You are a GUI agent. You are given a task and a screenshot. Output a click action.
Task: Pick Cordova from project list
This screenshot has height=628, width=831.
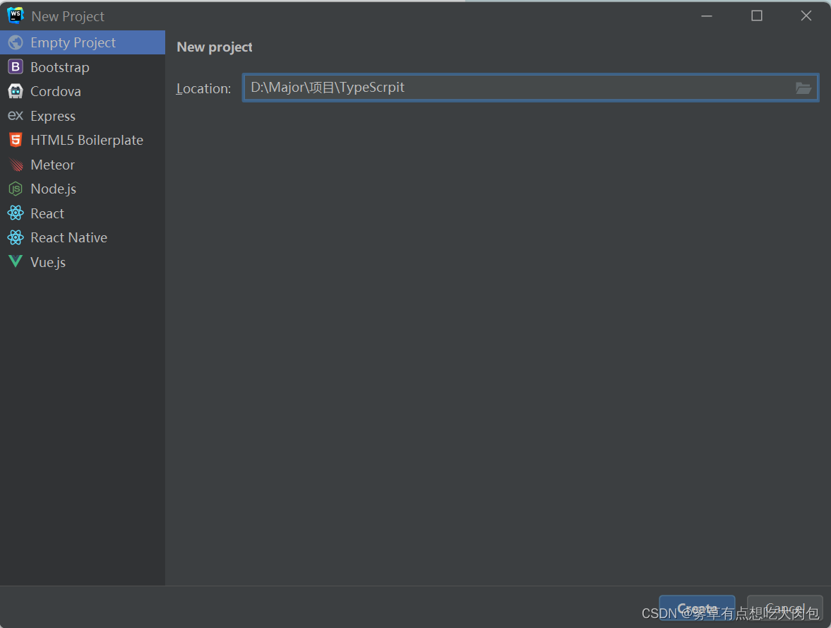point(83,91)
